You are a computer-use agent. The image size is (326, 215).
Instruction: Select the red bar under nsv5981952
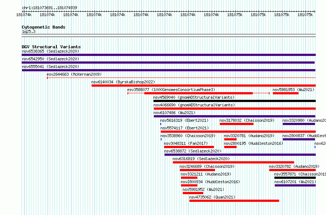(193, 193)
